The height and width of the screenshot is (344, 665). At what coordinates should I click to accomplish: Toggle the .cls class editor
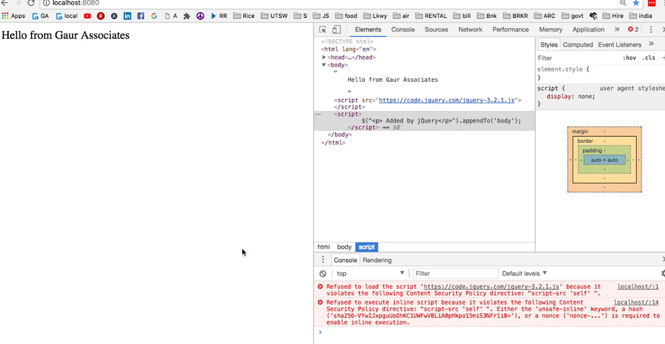[648, 58]
